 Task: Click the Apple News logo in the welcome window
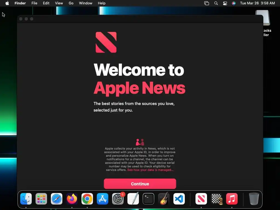[x=106, y=42]
